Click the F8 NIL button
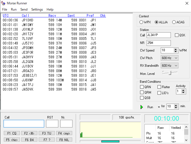191x144 pixels. coord(64,140)
